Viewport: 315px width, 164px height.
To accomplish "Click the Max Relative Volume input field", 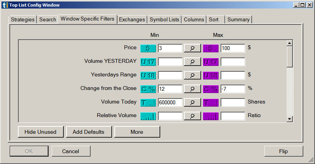I will pyautogui.click(x=233, y=116).
